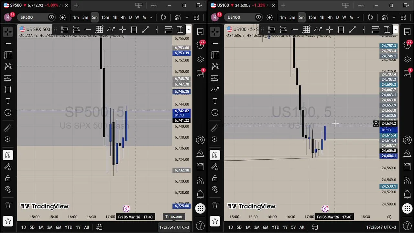Select cross line tool in US100 favorites toolbar
Viewport: 414px width, 233px height.
[329, 30]
